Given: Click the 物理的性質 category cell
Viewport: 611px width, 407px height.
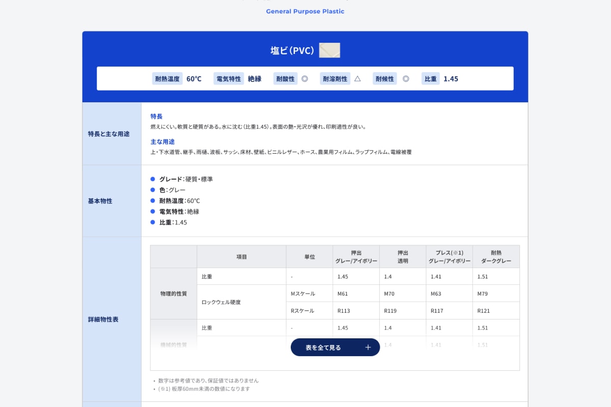Looking at the screenshot, I should [x=173, y=294].
